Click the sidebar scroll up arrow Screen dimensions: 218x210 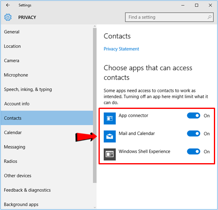tap(95, 26)
